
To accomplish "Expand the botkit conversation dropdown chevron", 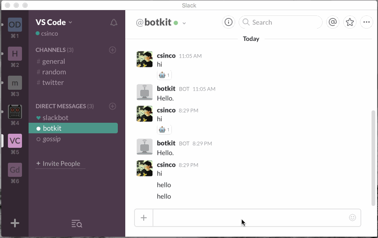I will pos(184,23).
